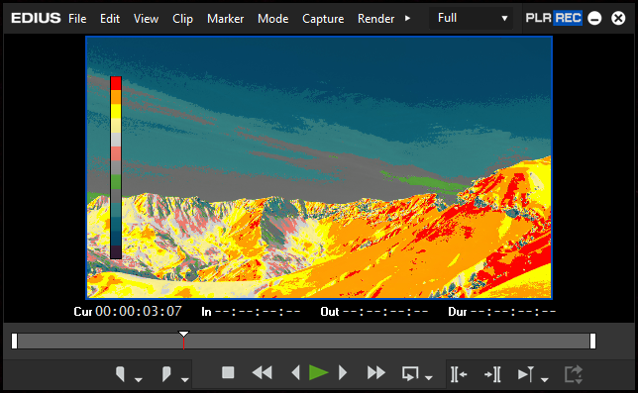
Task: Move to the next edit point
Action: pos(492,374)
